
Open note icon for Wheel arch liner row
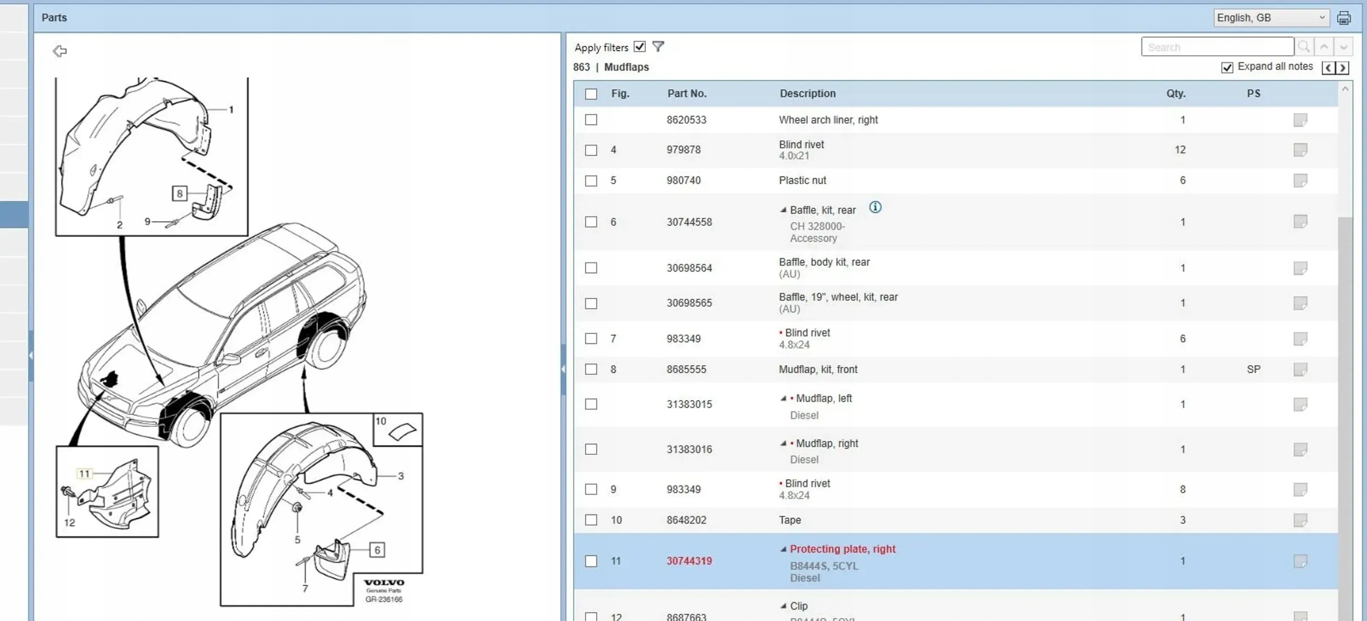pyautogui.click(x=1300, y=120)
